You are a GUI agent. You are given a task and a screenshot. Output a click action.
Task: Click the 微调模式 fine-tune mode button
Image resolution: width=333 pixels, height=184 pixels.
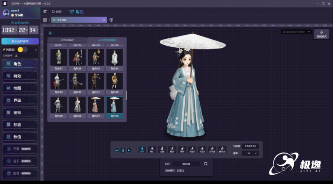tap(322, 34)
